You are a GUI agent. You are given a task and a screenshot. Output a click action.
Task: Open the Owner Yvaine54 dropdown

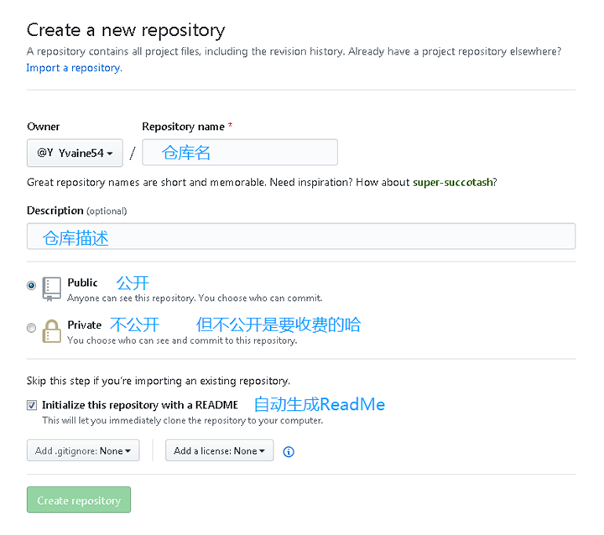[x=75, y=153]
